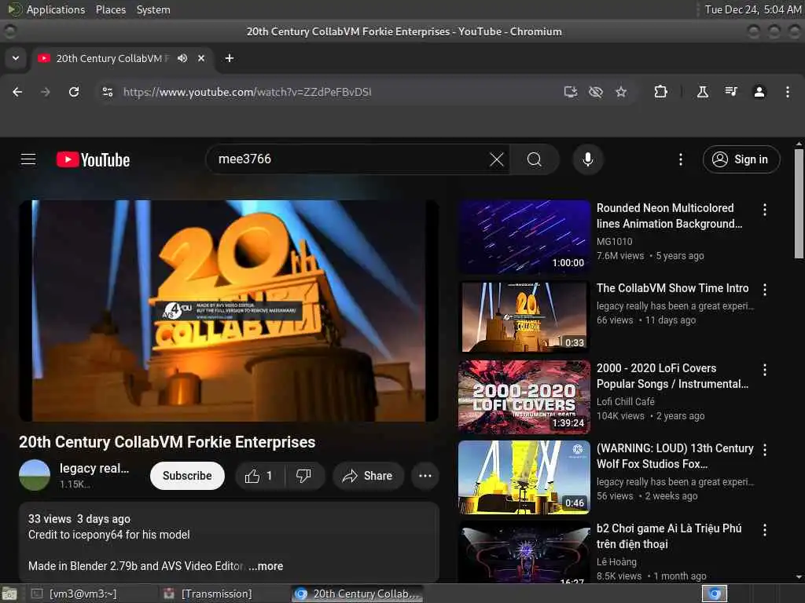Open MG1010 channel link

pos(615,242)
